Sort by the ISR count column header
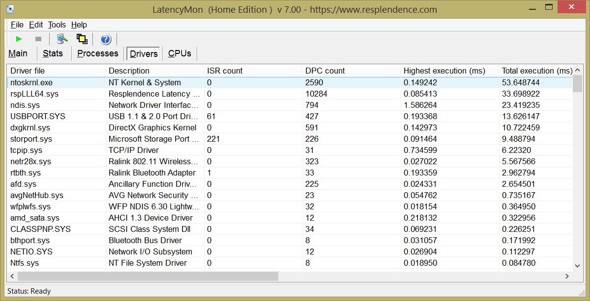This screenshot has height=301, width=590. coord(253,71)
